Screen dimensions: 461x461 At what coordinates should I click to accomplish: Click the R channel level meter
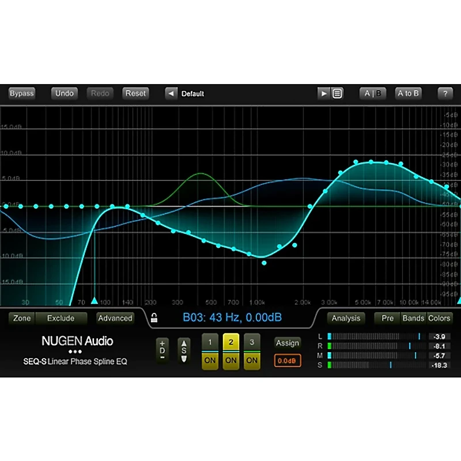(x=376, y=346)
